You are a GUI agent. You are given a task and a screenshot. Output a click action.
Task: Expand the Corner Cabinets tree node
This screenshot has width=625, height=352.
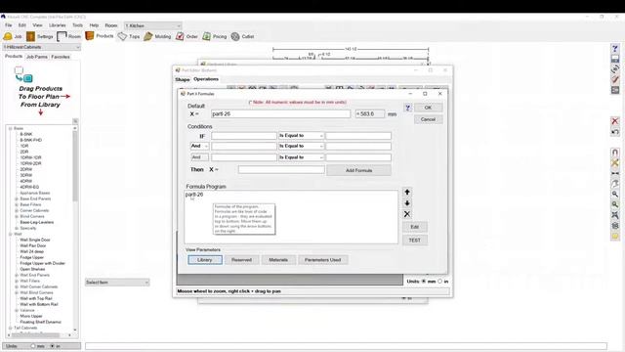click(17, 210)
